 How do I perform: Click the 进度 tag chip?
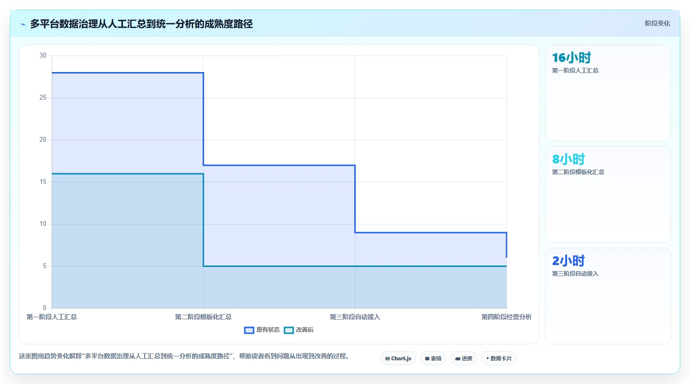point(464,358)
